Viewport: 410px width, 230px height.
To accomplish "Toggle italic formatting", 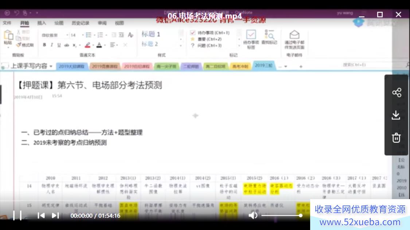I will point(52,45).
